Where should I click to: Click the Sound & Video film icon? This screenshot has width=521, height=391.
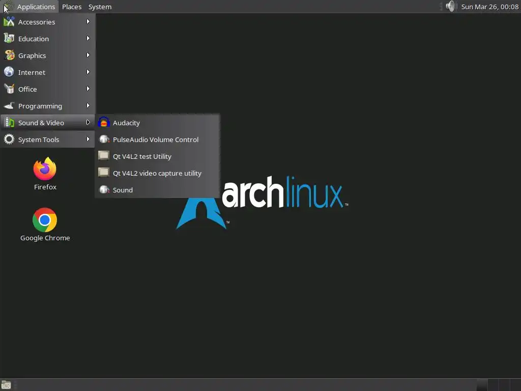[9, 123]
